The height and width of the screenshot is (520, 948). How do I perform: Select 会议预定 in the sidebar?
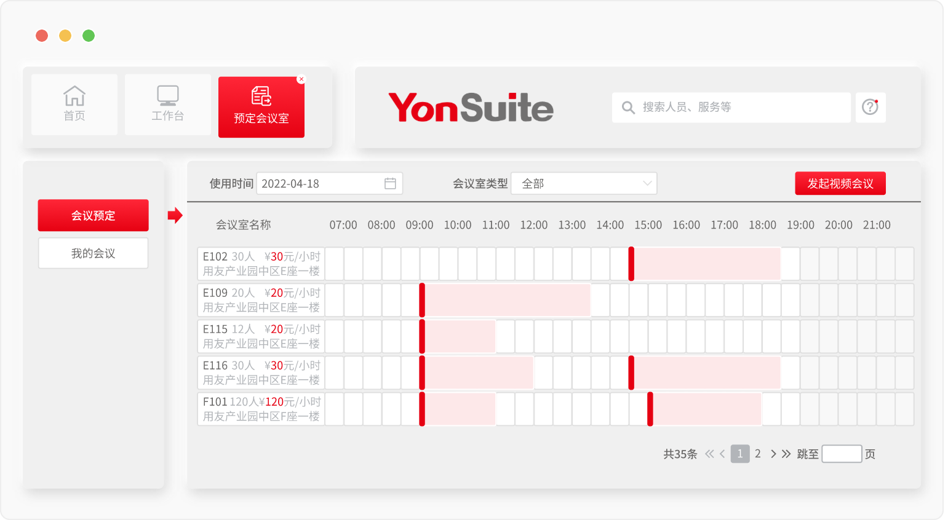tap(93, 216)
